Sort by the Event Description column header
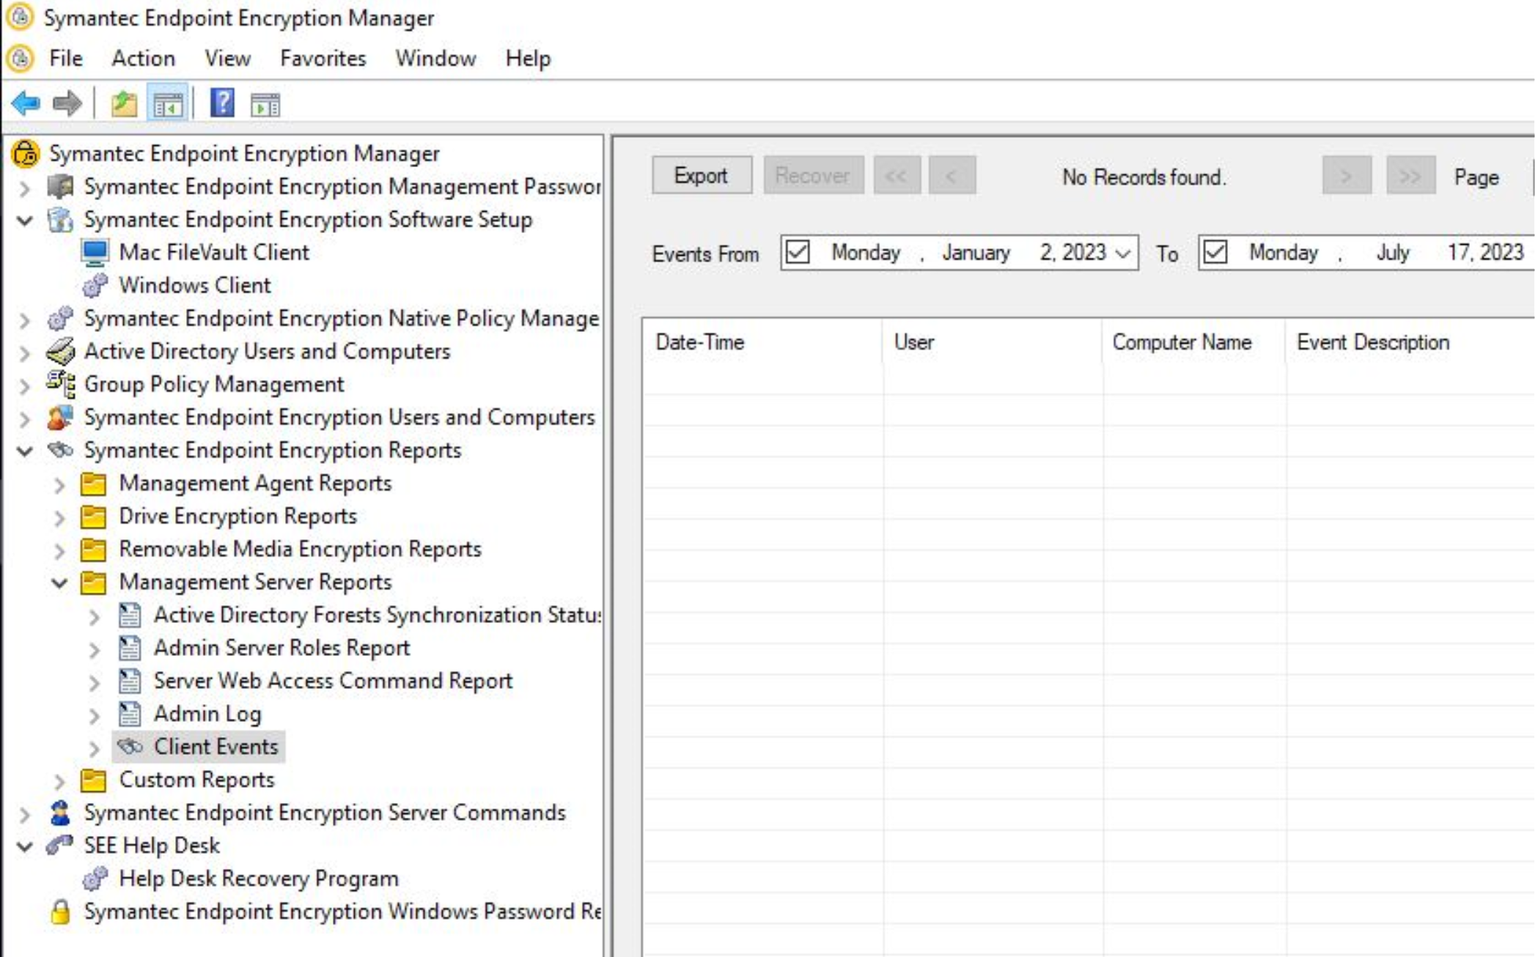1538x957 pixels. click(1411, 342)
